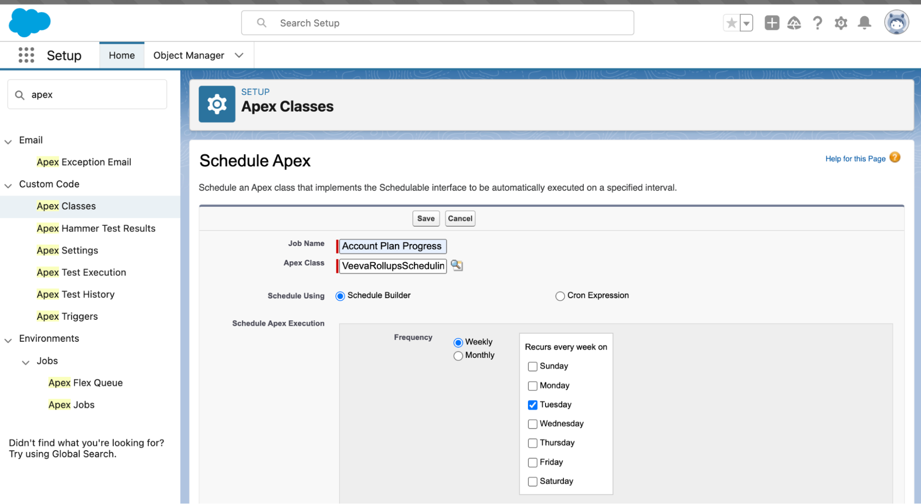Click the Apex Class lookup icon
This screenshot has height=504, width=921.
point(457,265)
